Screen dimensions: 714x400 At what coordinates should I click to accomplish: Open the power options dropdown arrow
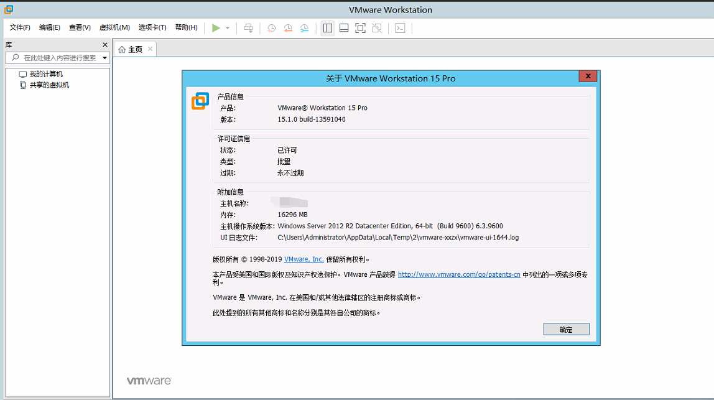click(228, 28)
